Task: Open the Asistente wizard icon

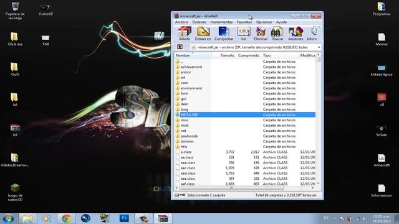Action: tap(296, 34)
